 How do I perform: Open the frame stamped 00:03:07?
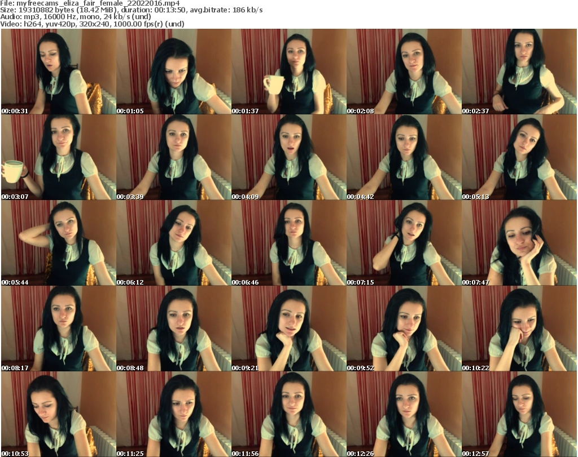(59, 157)
